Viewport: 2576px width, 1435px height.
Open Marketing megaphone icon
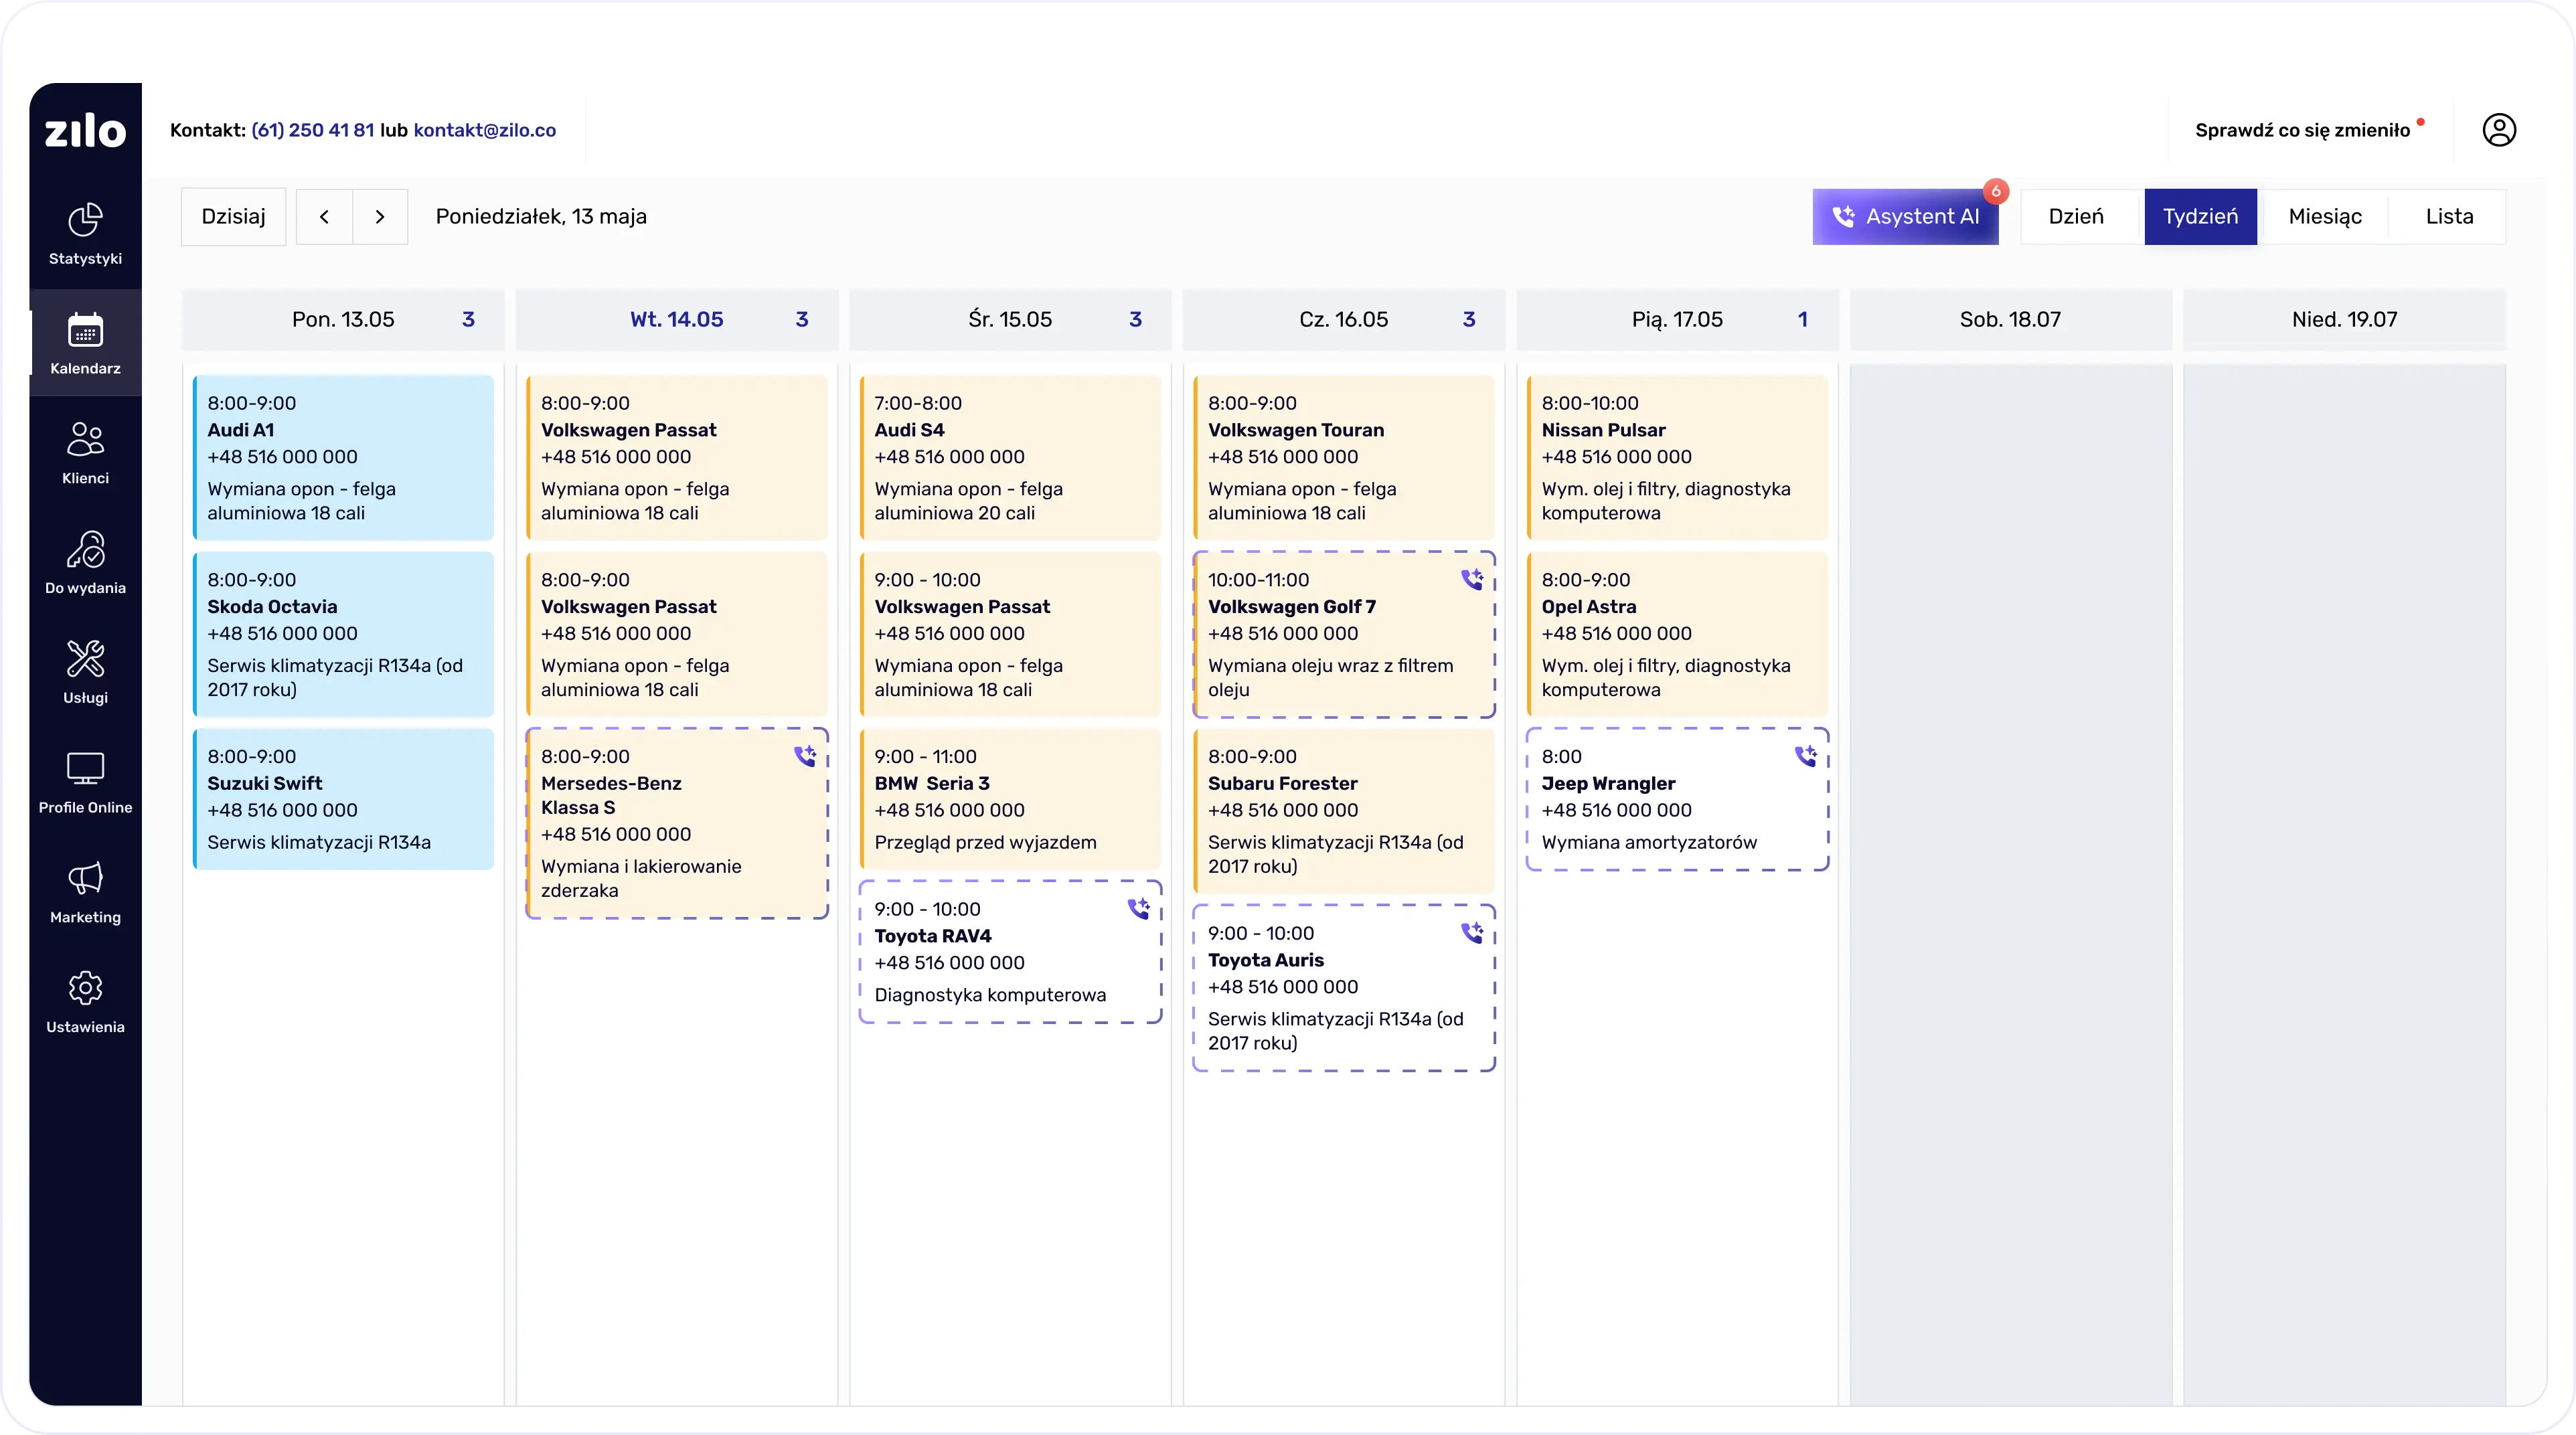[x=85, y=879]
